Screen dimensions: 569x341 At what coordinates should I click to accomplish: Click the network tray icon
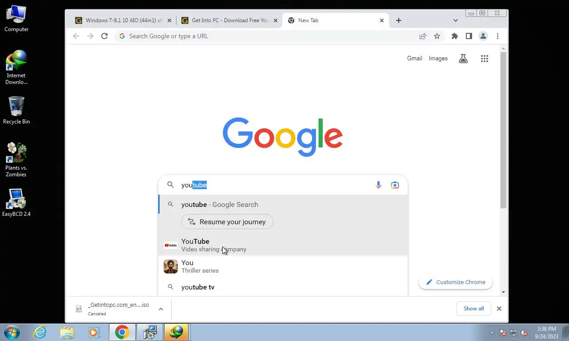tap(513, 333)
